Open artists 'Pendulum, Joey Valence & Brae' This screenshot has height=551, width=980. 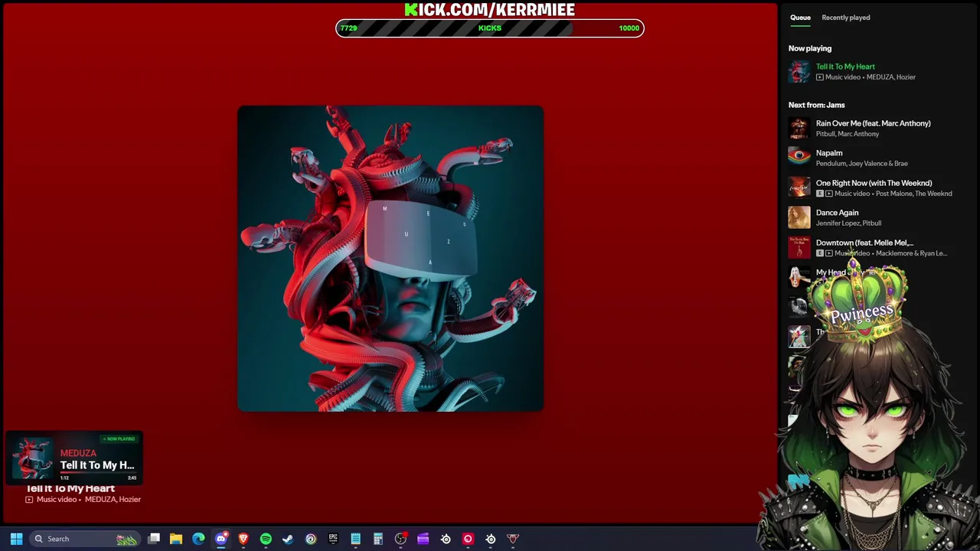862,164
